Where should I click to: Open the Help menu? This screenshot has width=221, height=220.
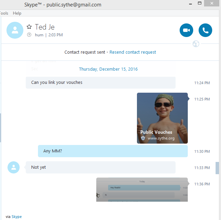[17, 13]
